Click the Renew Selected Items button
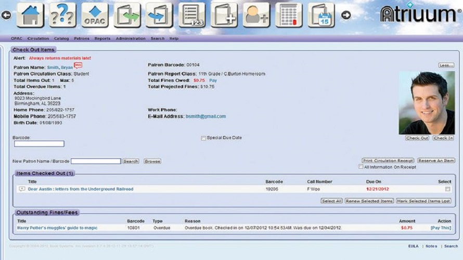463x260 pixels. tap(369, 201)
